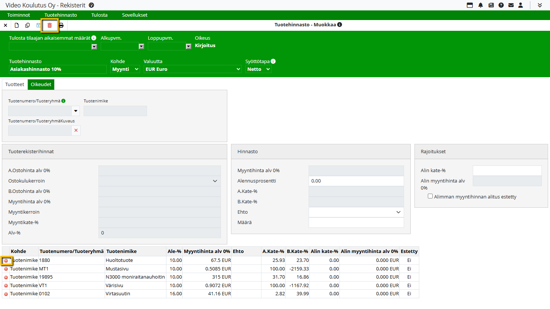
Task: Remove the Huoltotuote row with its red icon
Action: pyautogui.click(x=6, y=261)
